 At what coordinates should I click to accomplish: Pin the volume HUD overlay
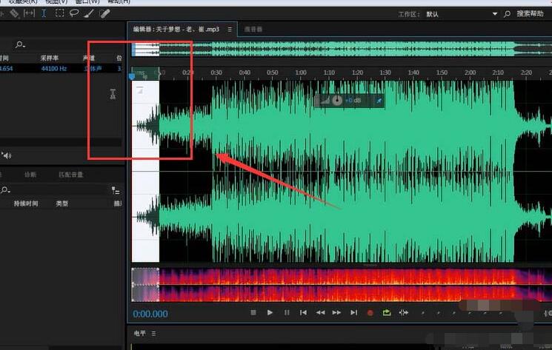[x=379, y=101]
